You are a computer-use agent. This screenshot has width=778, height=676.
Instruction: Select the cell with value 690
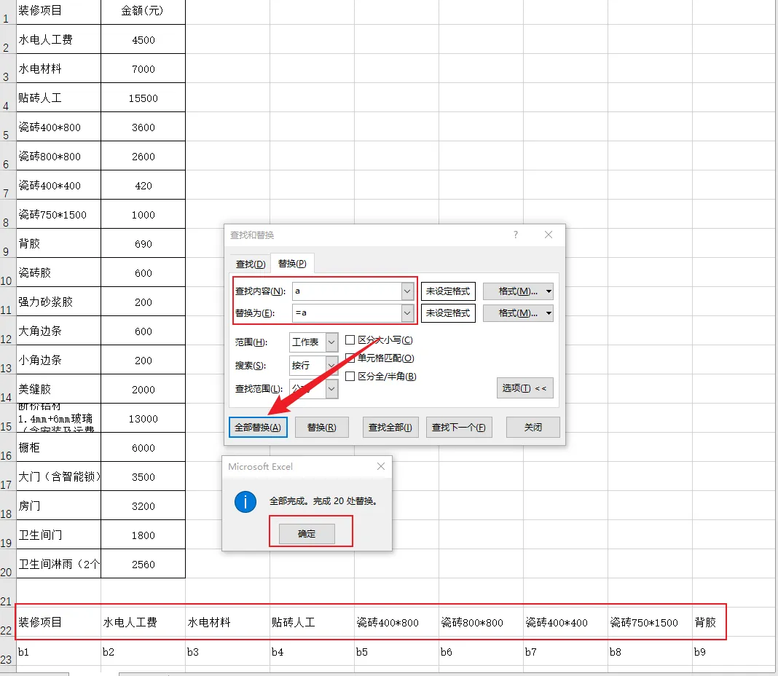pyautogui.click(x=144, y=244)
